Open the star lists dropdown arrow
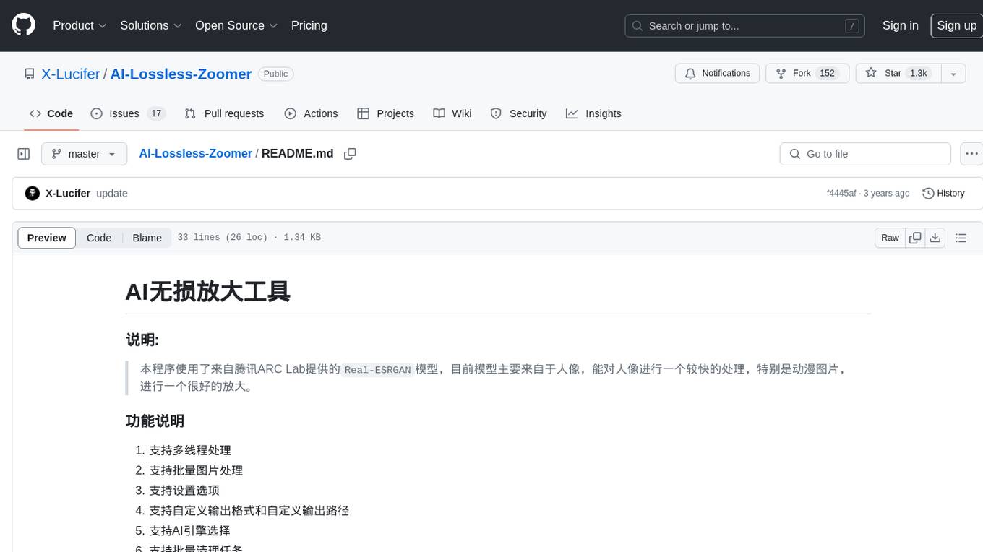983x552 pixels. click(953, 74)
